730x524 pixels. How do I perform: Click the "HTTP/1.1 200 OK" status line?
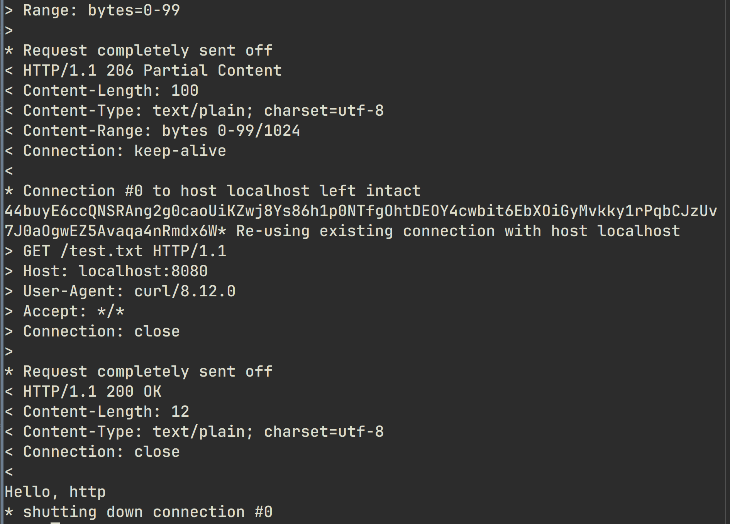point(92,392)
